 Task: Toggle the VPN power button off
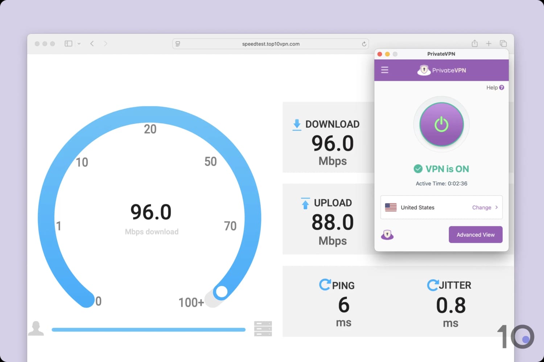(x=441, y=124)
